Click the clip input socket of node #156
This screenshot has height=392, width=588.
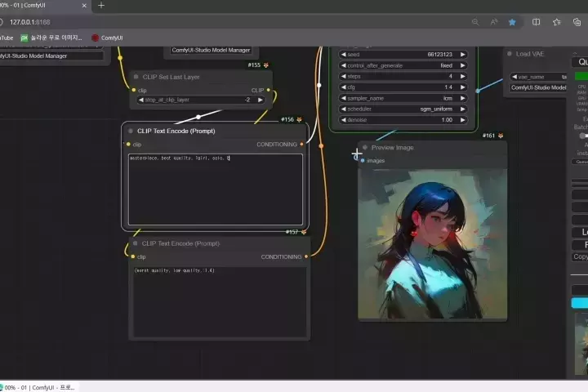(x=128, y=145)
